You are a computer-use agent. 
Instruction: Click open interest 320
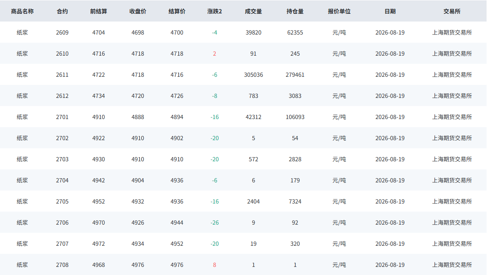click(295, 244)
